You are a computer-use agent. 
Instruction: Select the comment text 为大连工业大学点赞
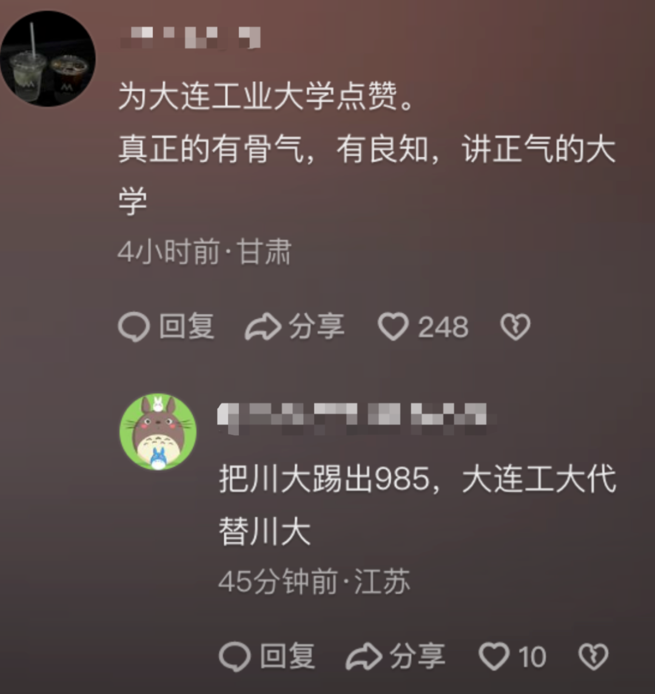[x=258, y=96]
